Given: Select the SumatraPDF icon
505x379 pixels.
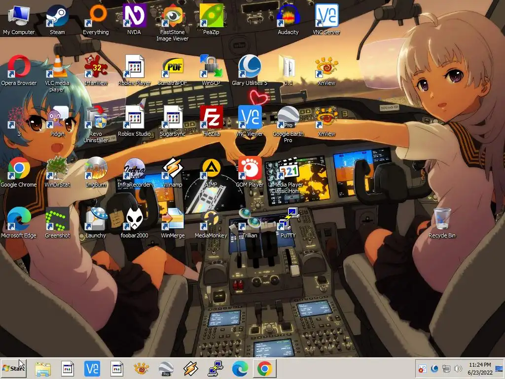Looking at the screenshot, I should (x=172, y=70).
